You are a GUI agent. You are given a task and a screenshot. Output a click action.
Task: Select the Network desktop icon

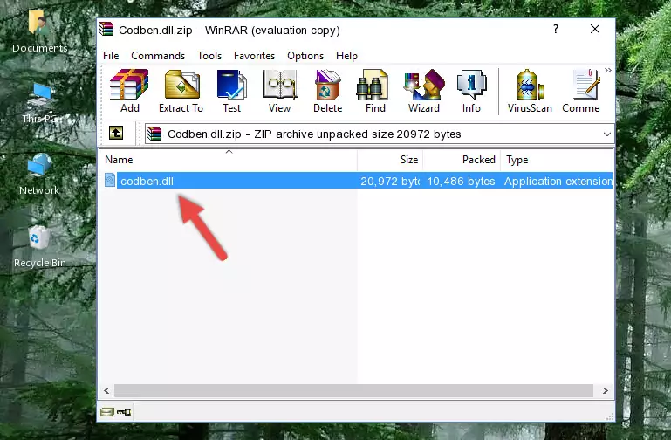pos(39,174)
